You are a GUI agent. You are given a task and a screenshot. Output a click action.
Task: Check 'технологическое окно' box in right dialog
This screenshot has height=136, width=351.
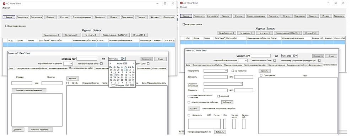[x=275, y=60]
